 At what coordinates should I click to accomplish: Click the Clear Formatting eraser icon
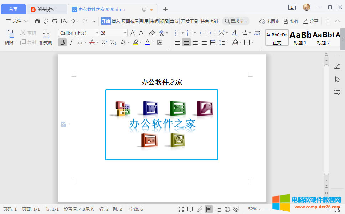pyautogui.click(x=152, y=33)
